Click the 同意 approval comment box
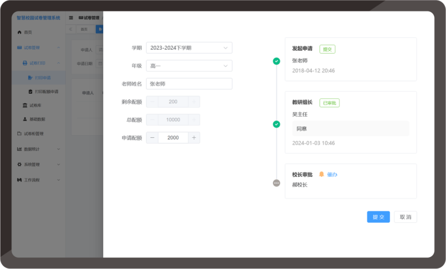 [x=351, y=129]
